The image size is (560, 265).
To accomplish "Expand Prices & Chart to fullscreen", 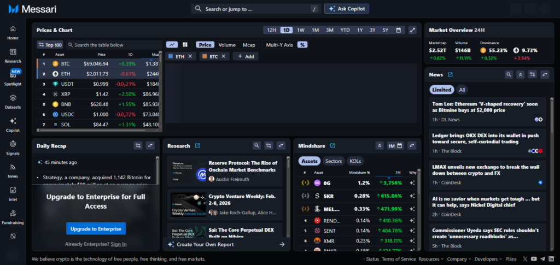I will tap(413, 30).
